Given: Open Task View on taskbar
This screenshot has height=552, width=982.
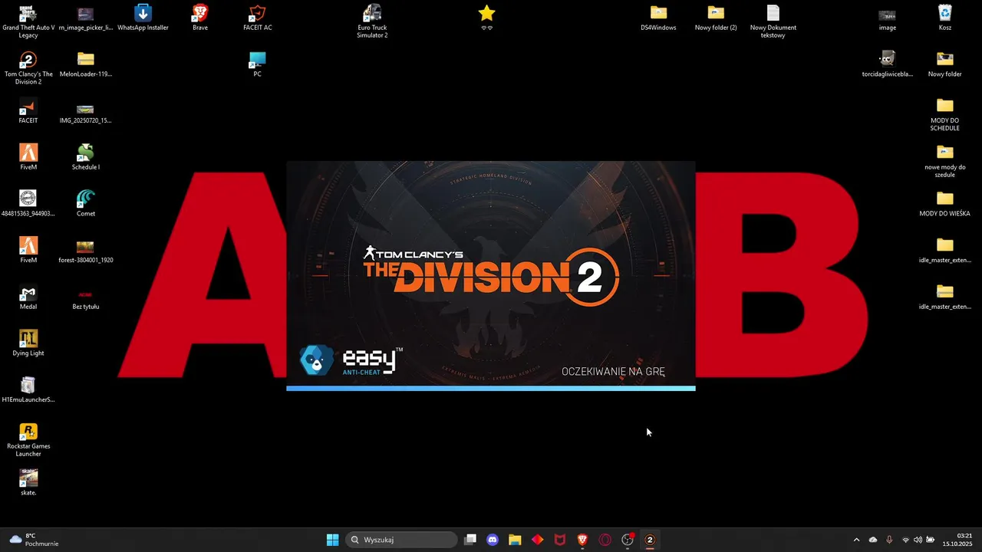Looking at the screenshot, I should [470, 540].
